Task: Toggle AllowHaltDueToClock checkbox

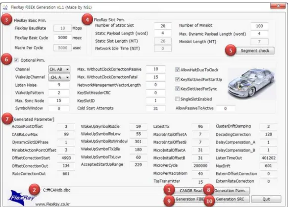Action: click(177, 69)
